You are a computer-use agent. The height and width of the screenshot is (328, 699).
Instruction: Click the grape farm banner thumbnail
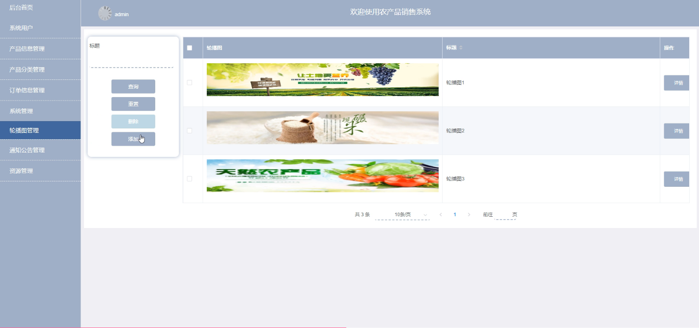click(323, 79)
